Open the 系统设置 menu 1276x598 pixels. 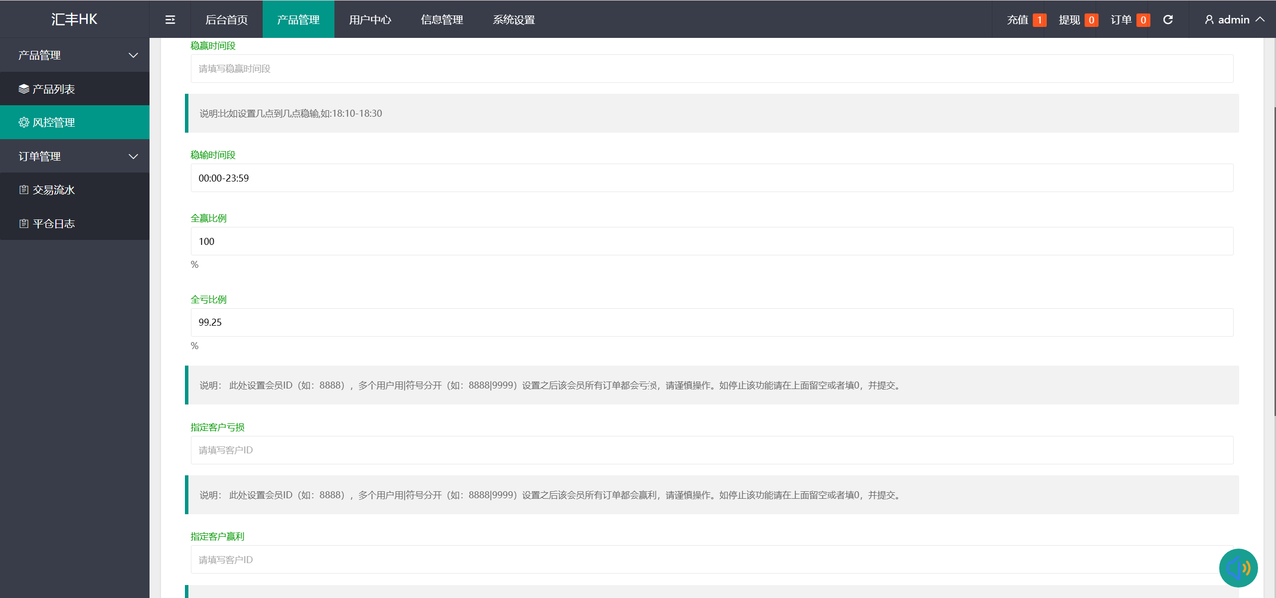tap(513, 19)
